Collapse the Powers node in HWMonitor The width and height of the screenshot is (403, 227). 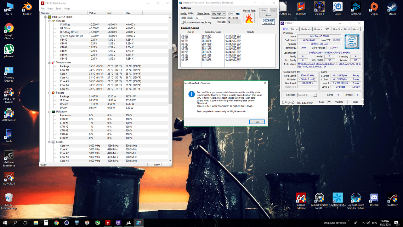pos(49,93)
